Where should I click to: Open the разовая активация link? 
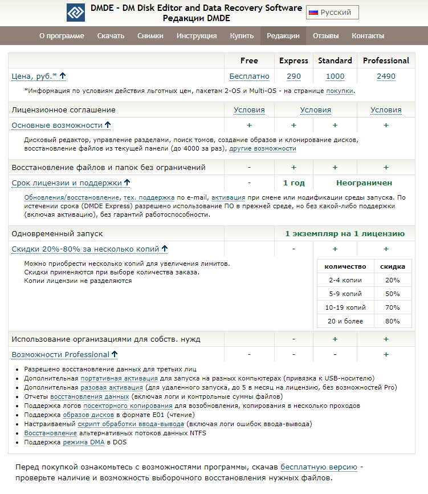(x=112, y=387)
